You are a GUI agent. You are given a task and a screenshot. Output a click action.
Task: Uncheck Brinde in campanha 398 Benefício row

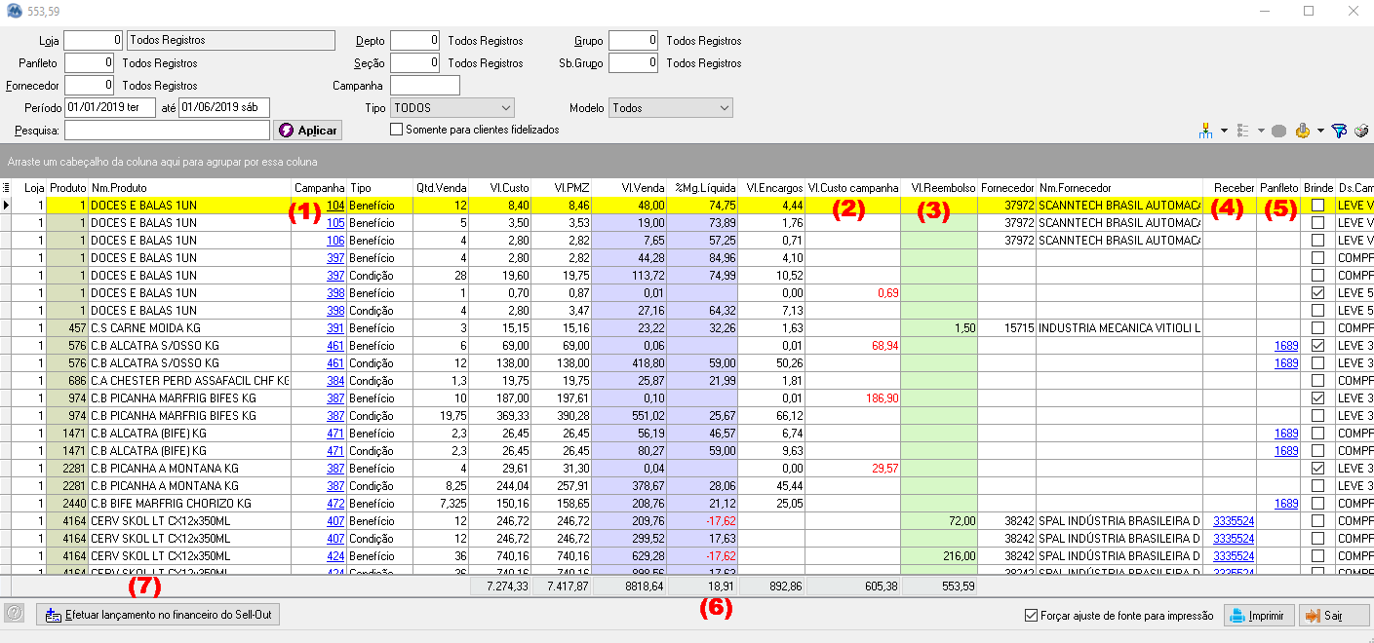(x=1318, y=293)
